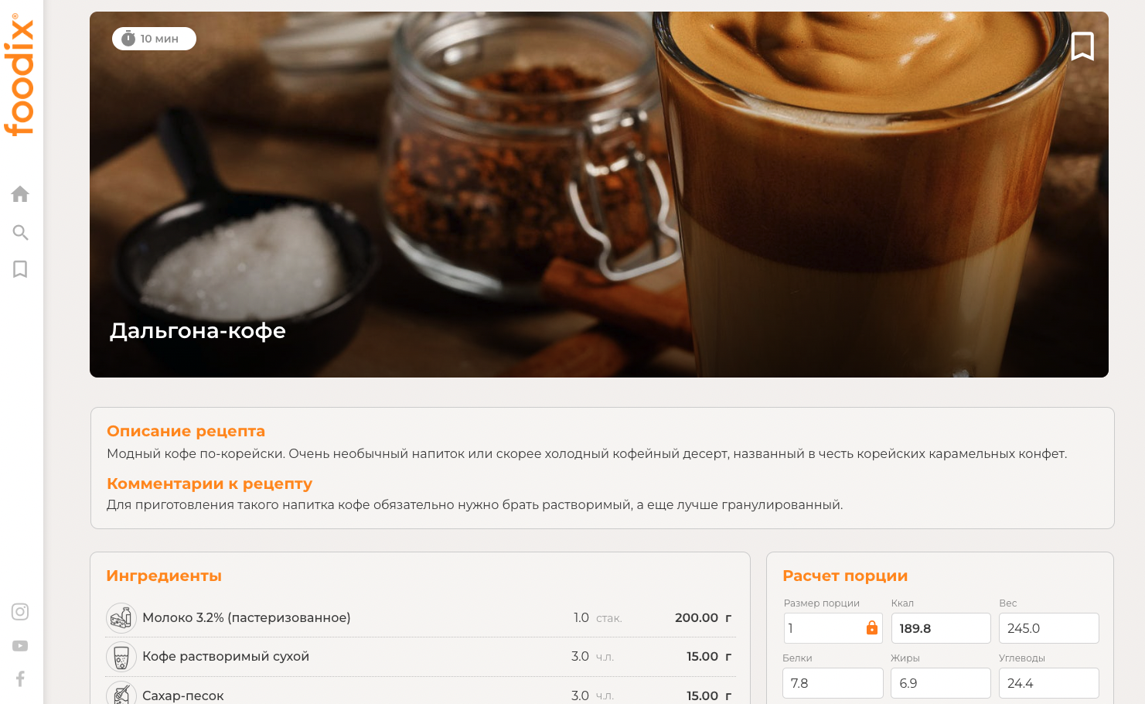Viewport: 1145px width, 704px height.
Task: Click the Вес value field
Action: tap(1049, 628)
